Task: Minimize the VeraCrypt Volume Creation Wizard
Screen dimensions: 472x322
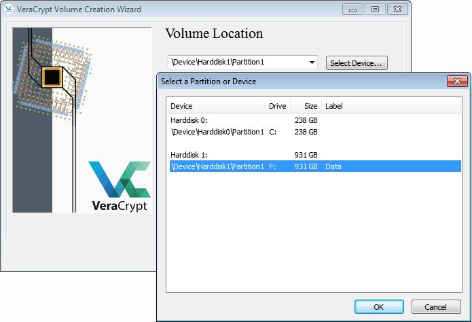Action: (x=352, y=10)
